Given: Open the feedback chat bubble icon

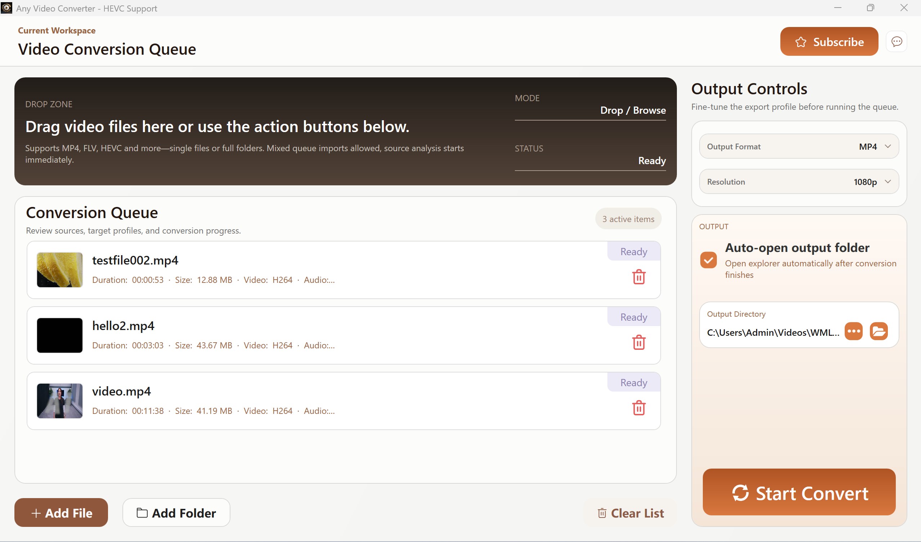Looking at the screenshot, I should click(x=896, y=42).
